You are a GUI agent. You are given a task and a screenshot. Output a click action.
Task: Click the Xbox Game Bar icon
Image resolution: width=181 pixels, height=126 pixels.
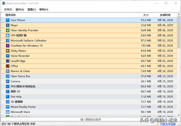click(x=8, y=76)
